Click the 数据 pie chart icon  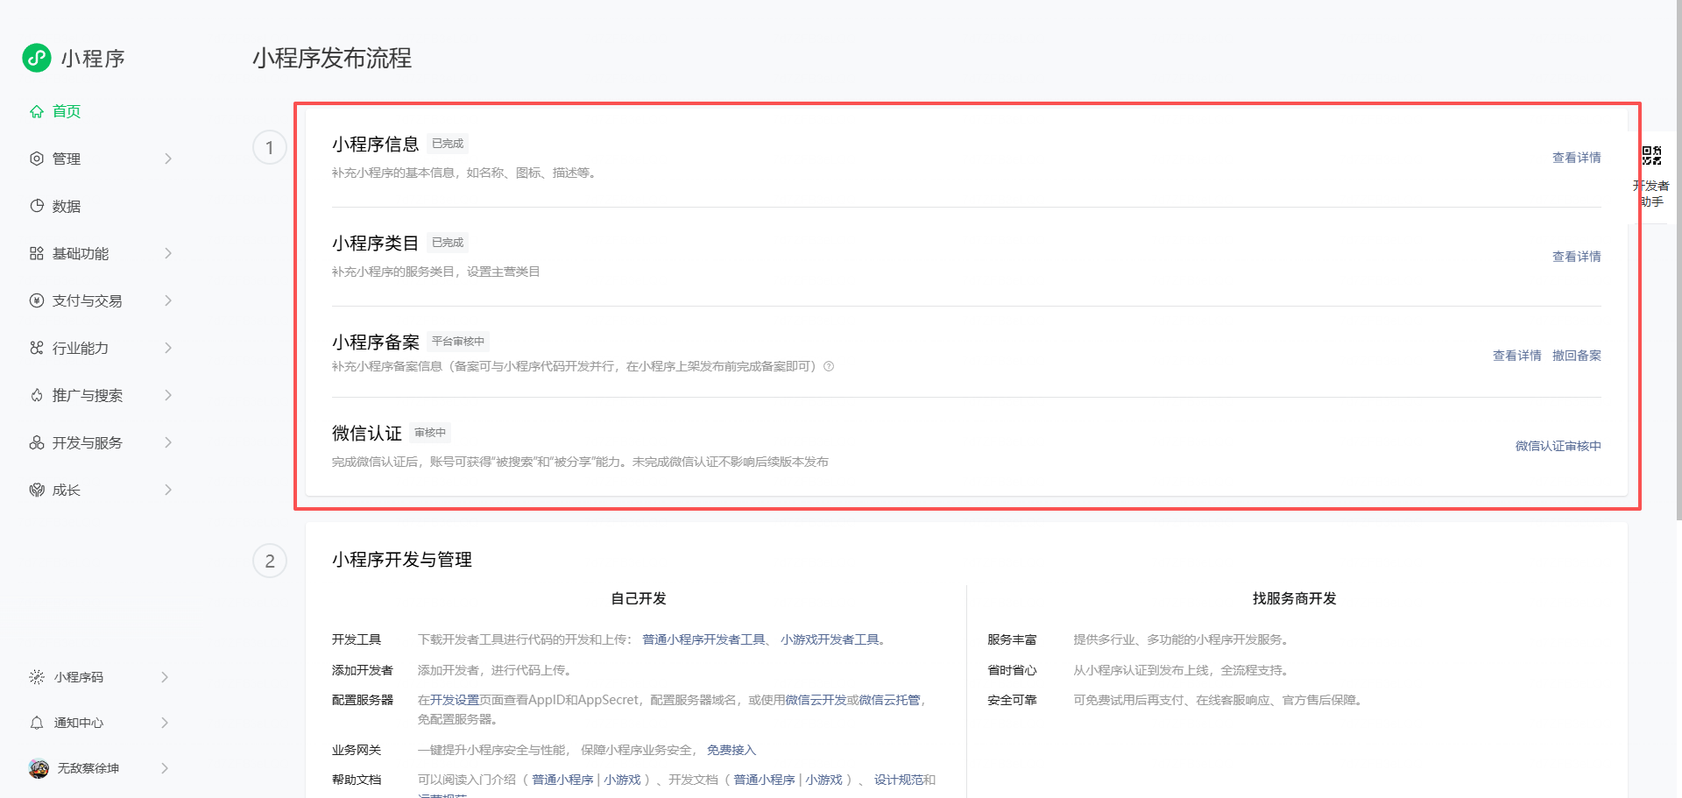pos(37,206)
